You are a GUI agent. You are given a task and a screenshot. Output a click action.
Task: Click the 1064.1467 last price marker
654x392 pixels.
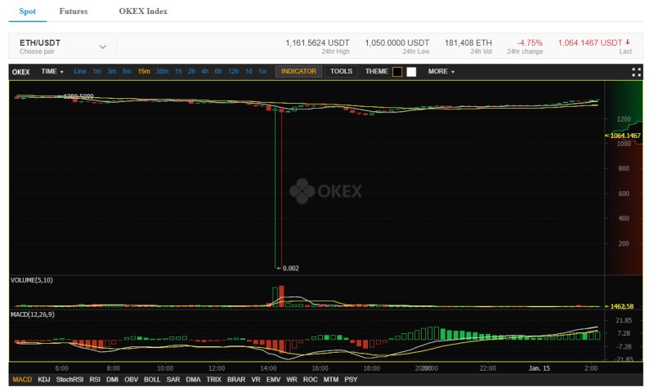(625, 136)
